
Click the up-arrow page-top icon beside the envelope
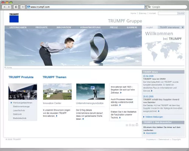[130, 125]
